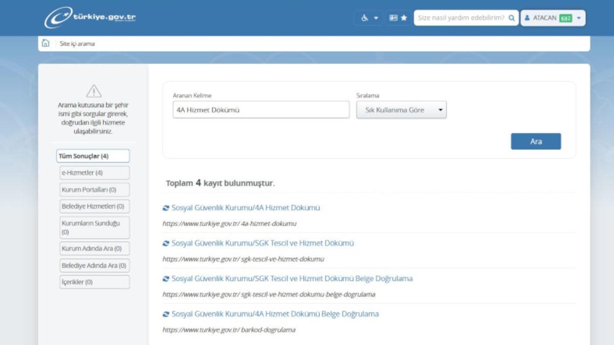Select the Tüm Sonuçlar (4) filter
Image resolution: width=614 pixels, height=345 pixels.
[x=93, y=156]
